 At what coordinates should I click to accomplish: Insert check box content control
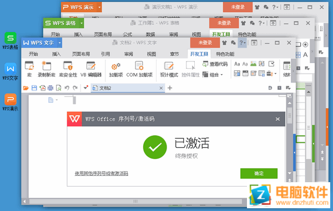(271, 64)
